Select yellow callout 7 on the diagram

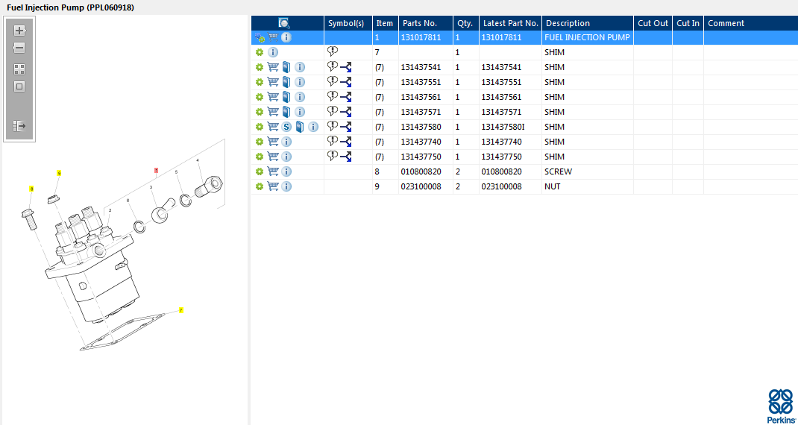180,310
